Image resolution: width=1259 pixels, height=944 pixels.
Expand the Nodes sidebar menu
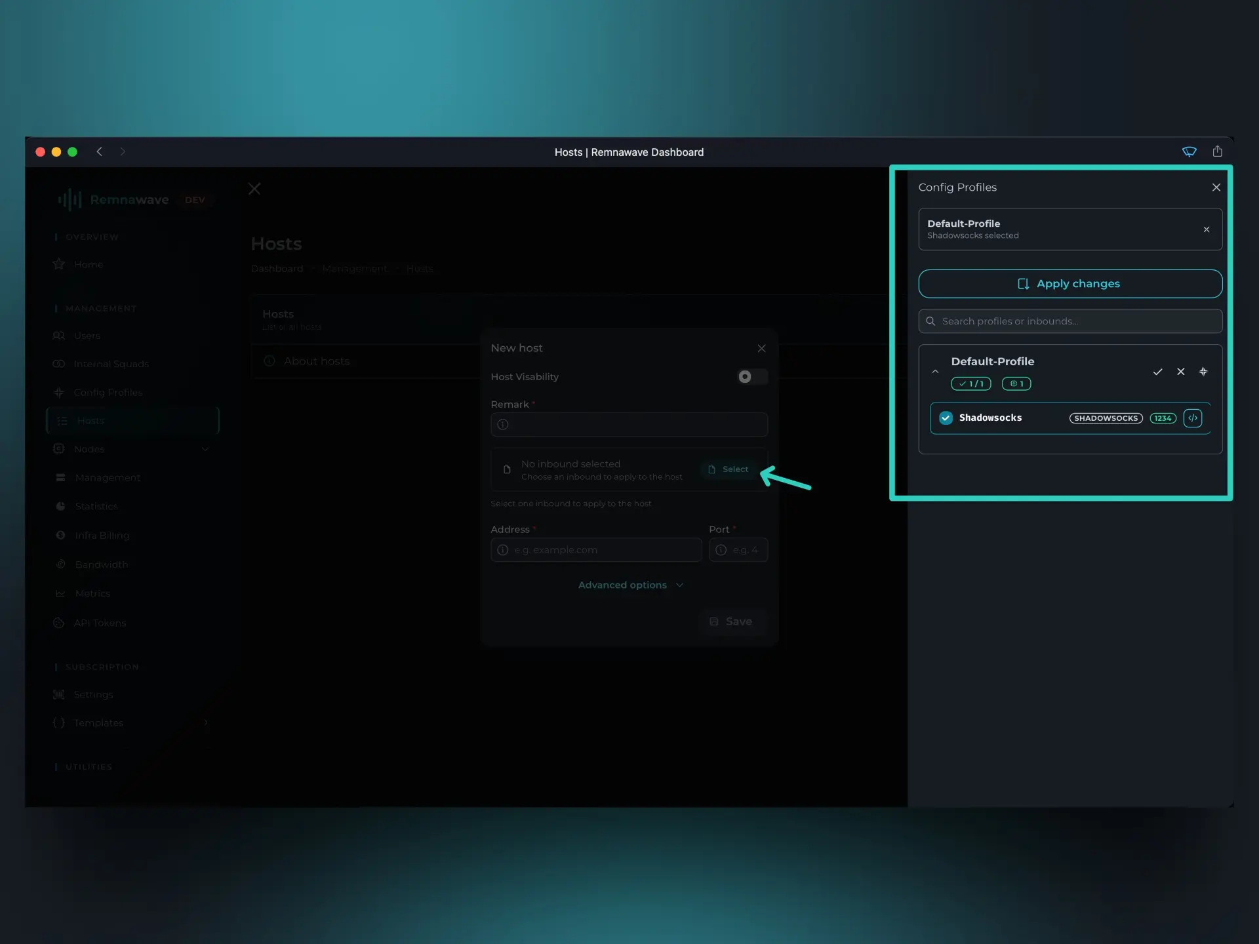click(205, 449)
